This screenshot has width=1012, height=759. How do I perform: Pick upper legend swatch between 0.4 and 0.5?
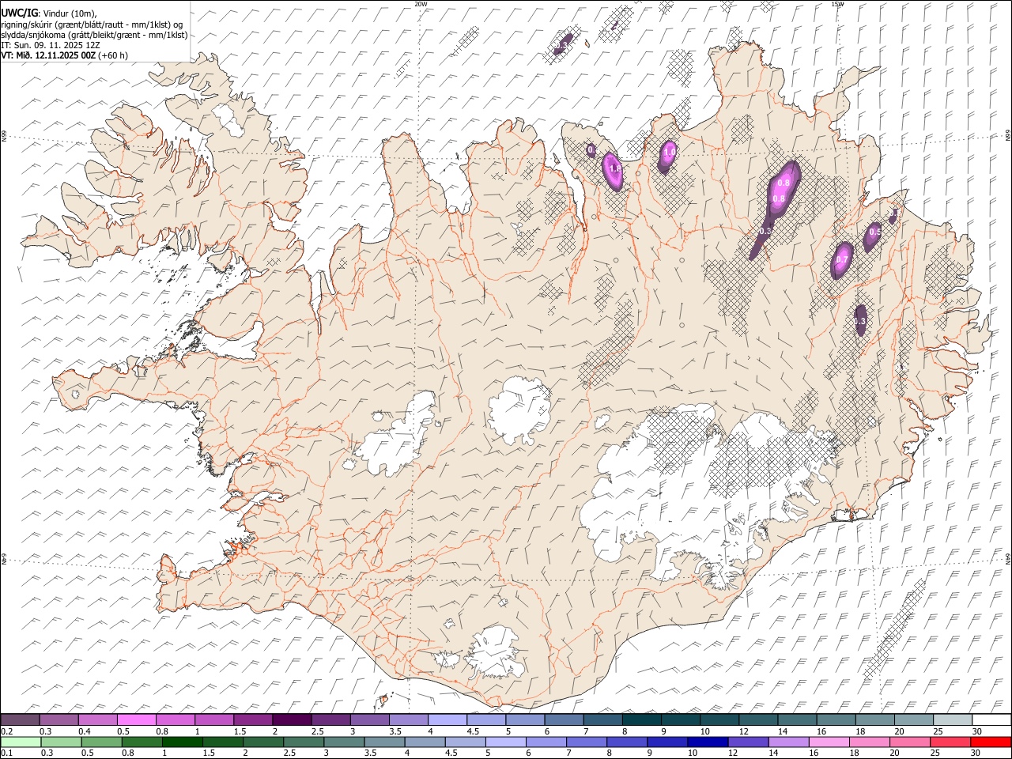pyautogui.click(x=98, y=719)
